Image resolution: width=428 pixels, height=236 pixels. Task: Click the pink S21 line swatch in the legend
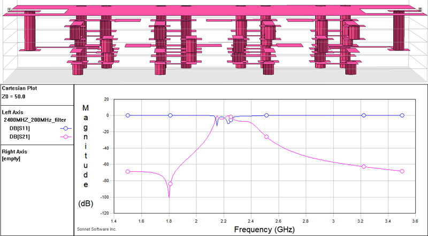65,137
